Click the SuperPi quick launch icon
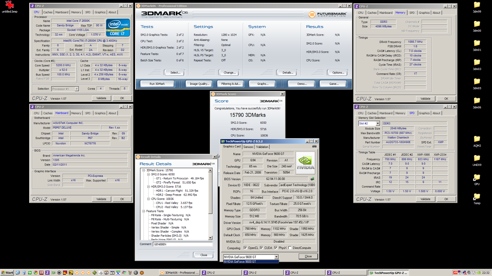492x276 pixels. 118,273
